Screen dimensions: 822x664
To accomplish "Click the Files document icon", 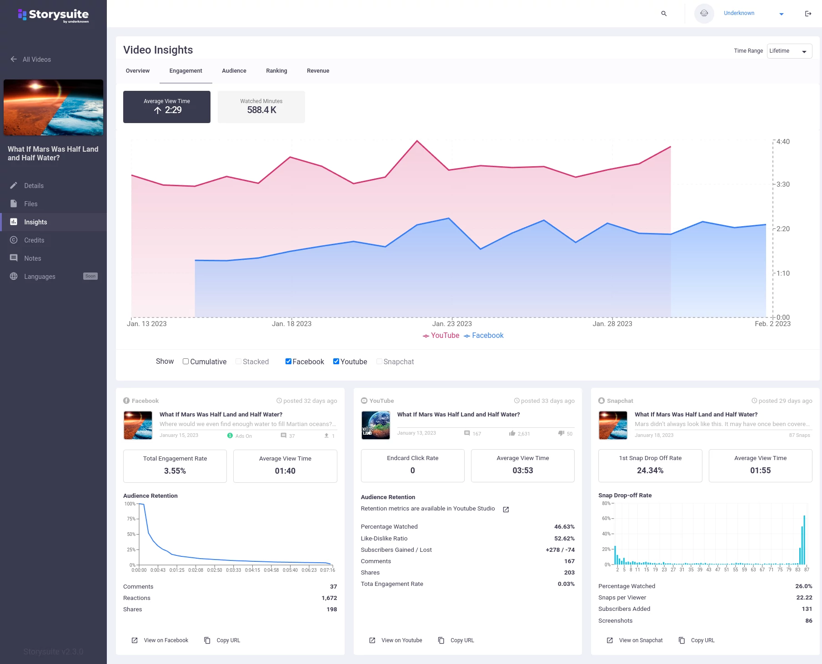I will pyautogui.click(x=14, y=203).
